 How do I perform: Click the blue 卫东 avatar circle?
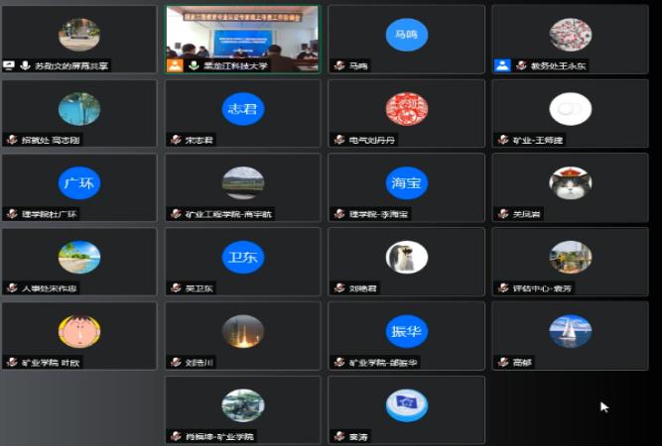(x=243, y=257)
